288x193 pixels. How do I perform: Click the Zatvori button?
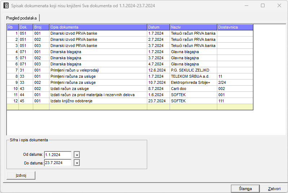tap(274, 189)
